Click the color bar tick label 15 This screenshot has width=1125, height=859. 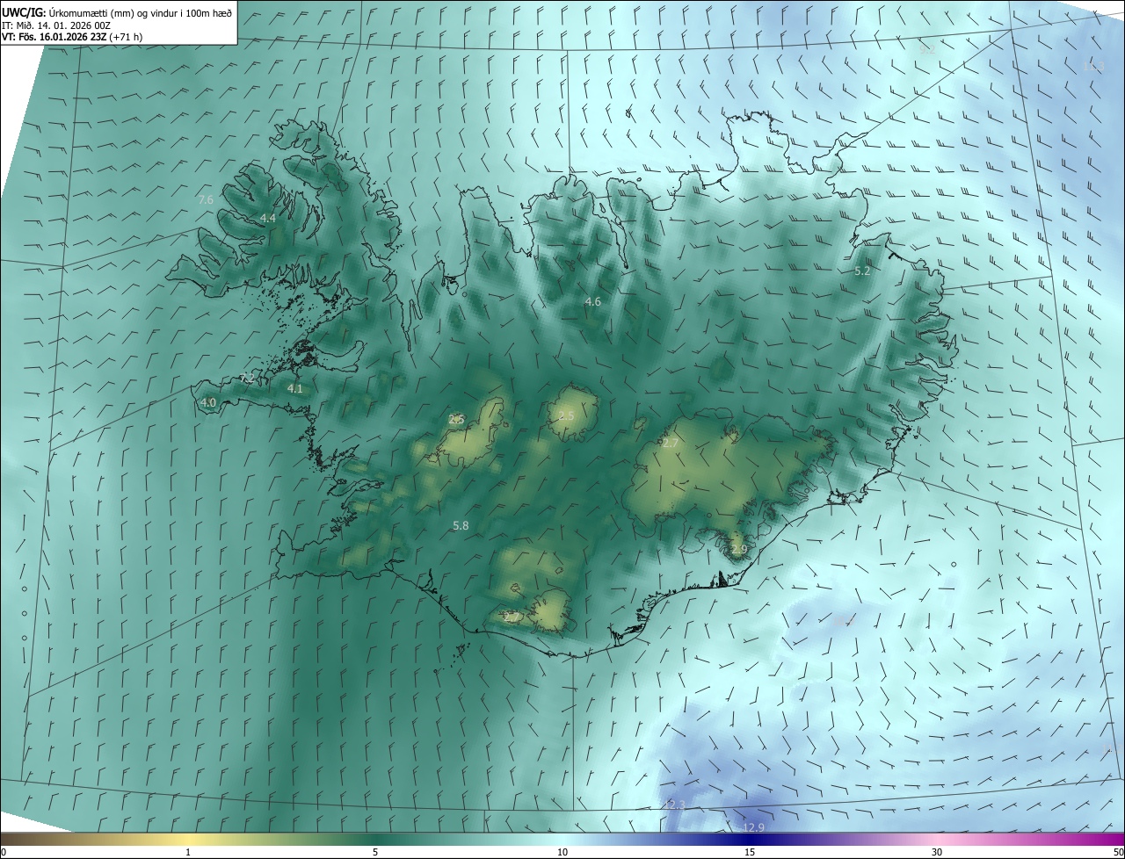(x=750, y=852)
